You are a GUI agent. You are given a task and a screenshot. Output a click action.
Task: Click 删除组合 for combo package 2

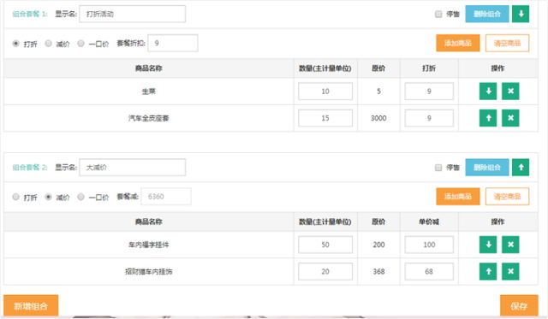(x=487, y=167)
